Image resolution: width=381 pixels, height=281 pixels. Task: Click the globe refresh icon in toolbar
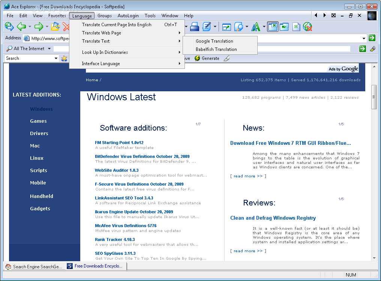9,27
